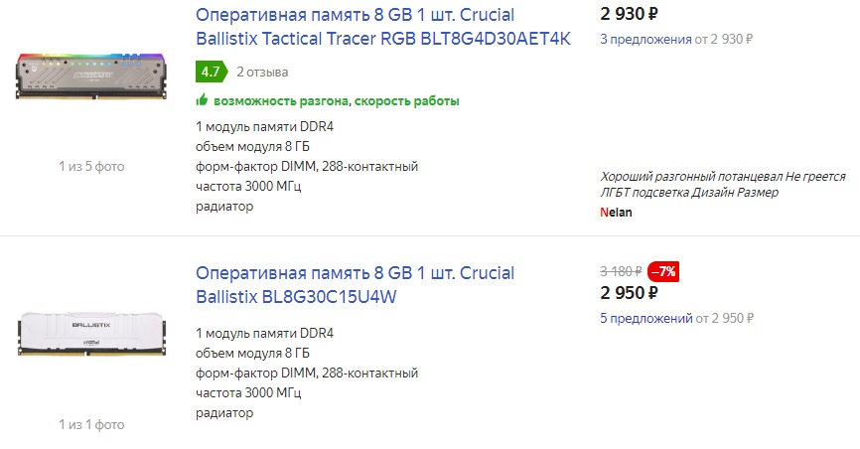Open the Ballistix Tactical Tracer RGB product title
Screen dimensions: 860x449
click(x=383, y=28)
